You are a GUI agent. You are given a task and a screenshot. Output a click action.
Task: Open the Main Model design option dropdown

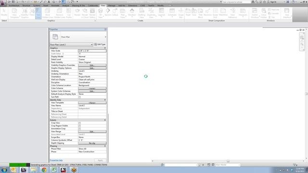228,165
